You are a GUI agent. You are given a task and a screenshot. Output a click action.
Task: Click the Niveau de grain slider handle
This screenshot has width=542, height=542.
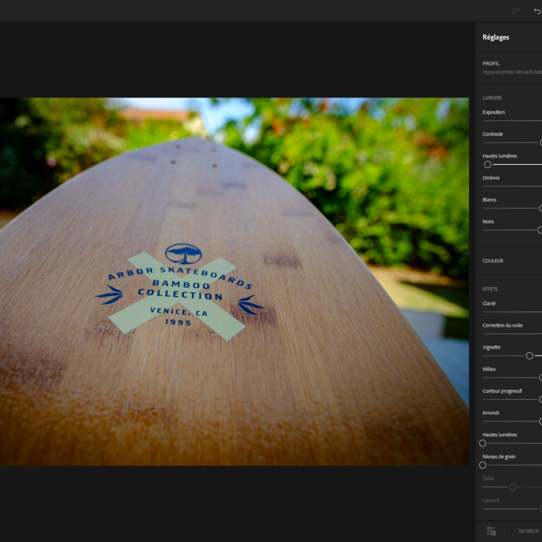482,465
